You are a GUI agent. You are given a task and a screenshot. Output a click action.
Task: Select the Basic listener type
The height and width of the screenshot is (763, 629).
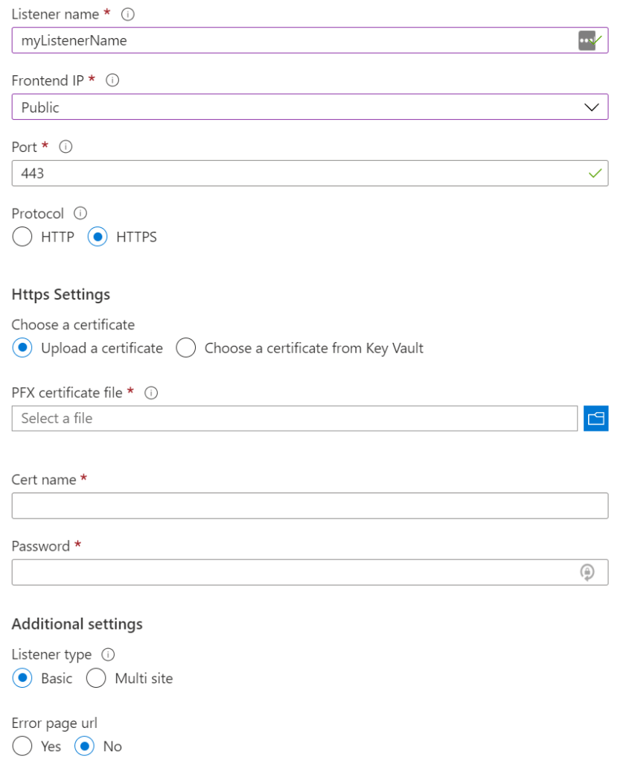click(22, 679)
